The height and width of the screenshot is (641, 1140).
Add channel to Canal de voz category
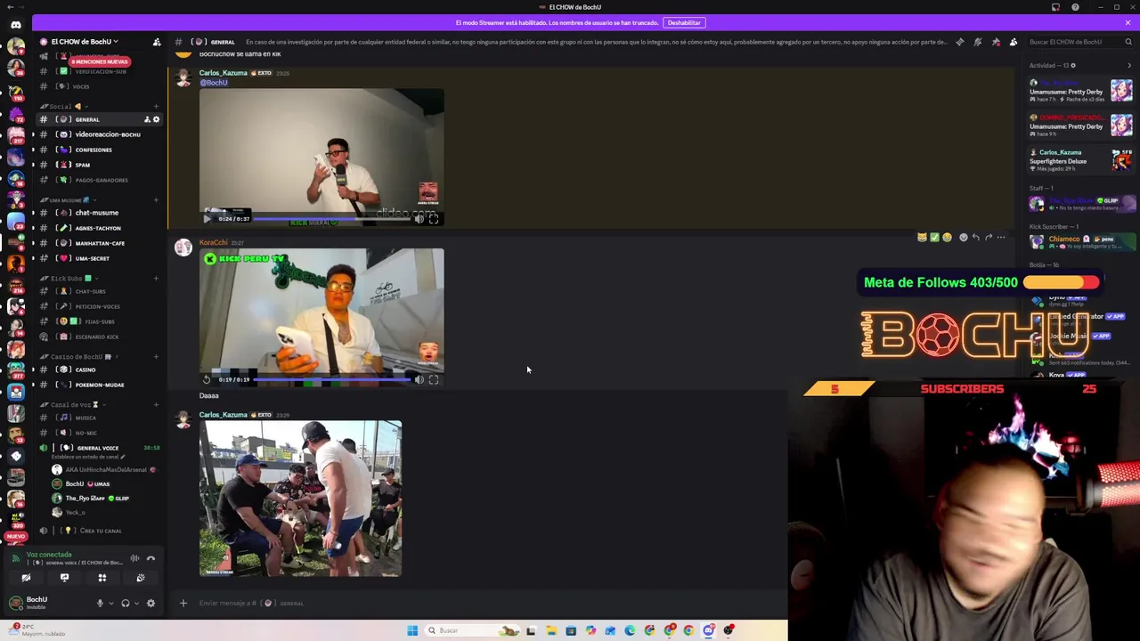pyautogui.click(x=156, y=404)
